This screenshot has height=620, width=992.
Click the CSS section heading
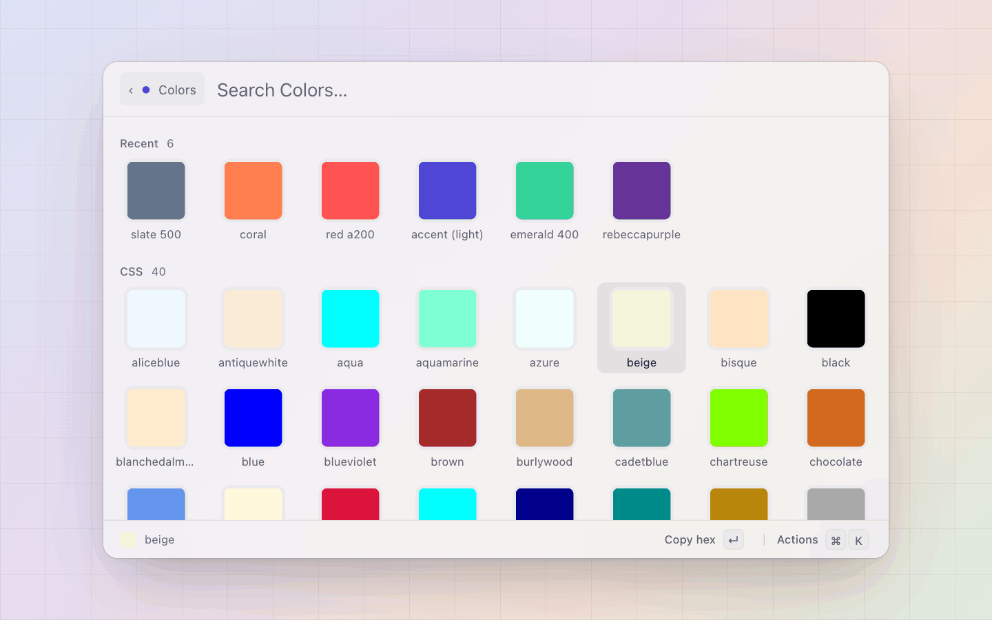click(131, 271)
